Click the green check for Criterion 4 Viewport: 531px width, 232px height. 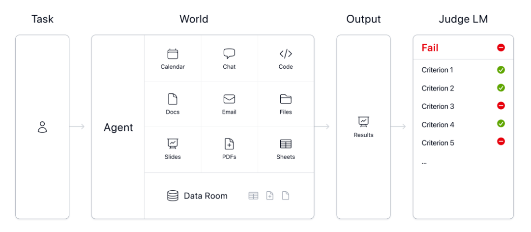[501, 124]
